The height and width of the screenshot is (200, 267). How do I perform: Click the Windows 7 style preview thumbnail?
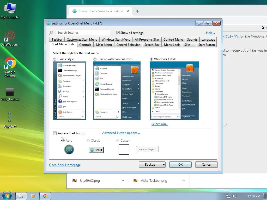(174, 91)
